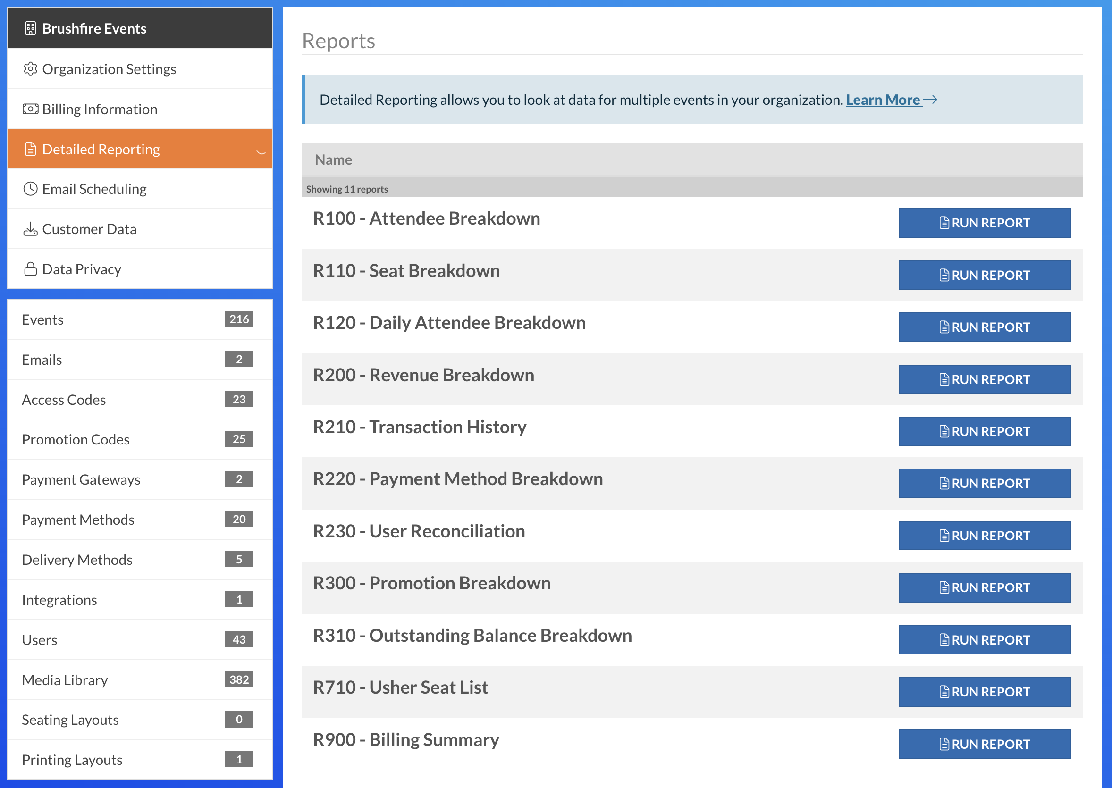Image resolution: width=1112 pixels, height=788 pixels.
Task: Click the clock icon beside Email Scheduling
Action: 30,189
